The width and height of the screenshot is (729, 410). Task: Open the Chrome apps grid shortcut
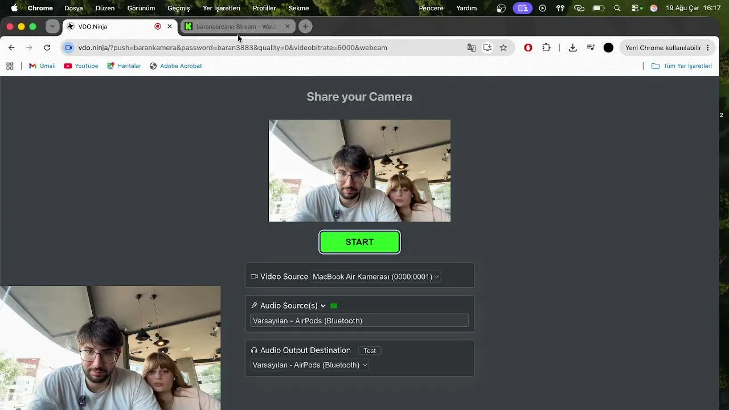[10, 66]
